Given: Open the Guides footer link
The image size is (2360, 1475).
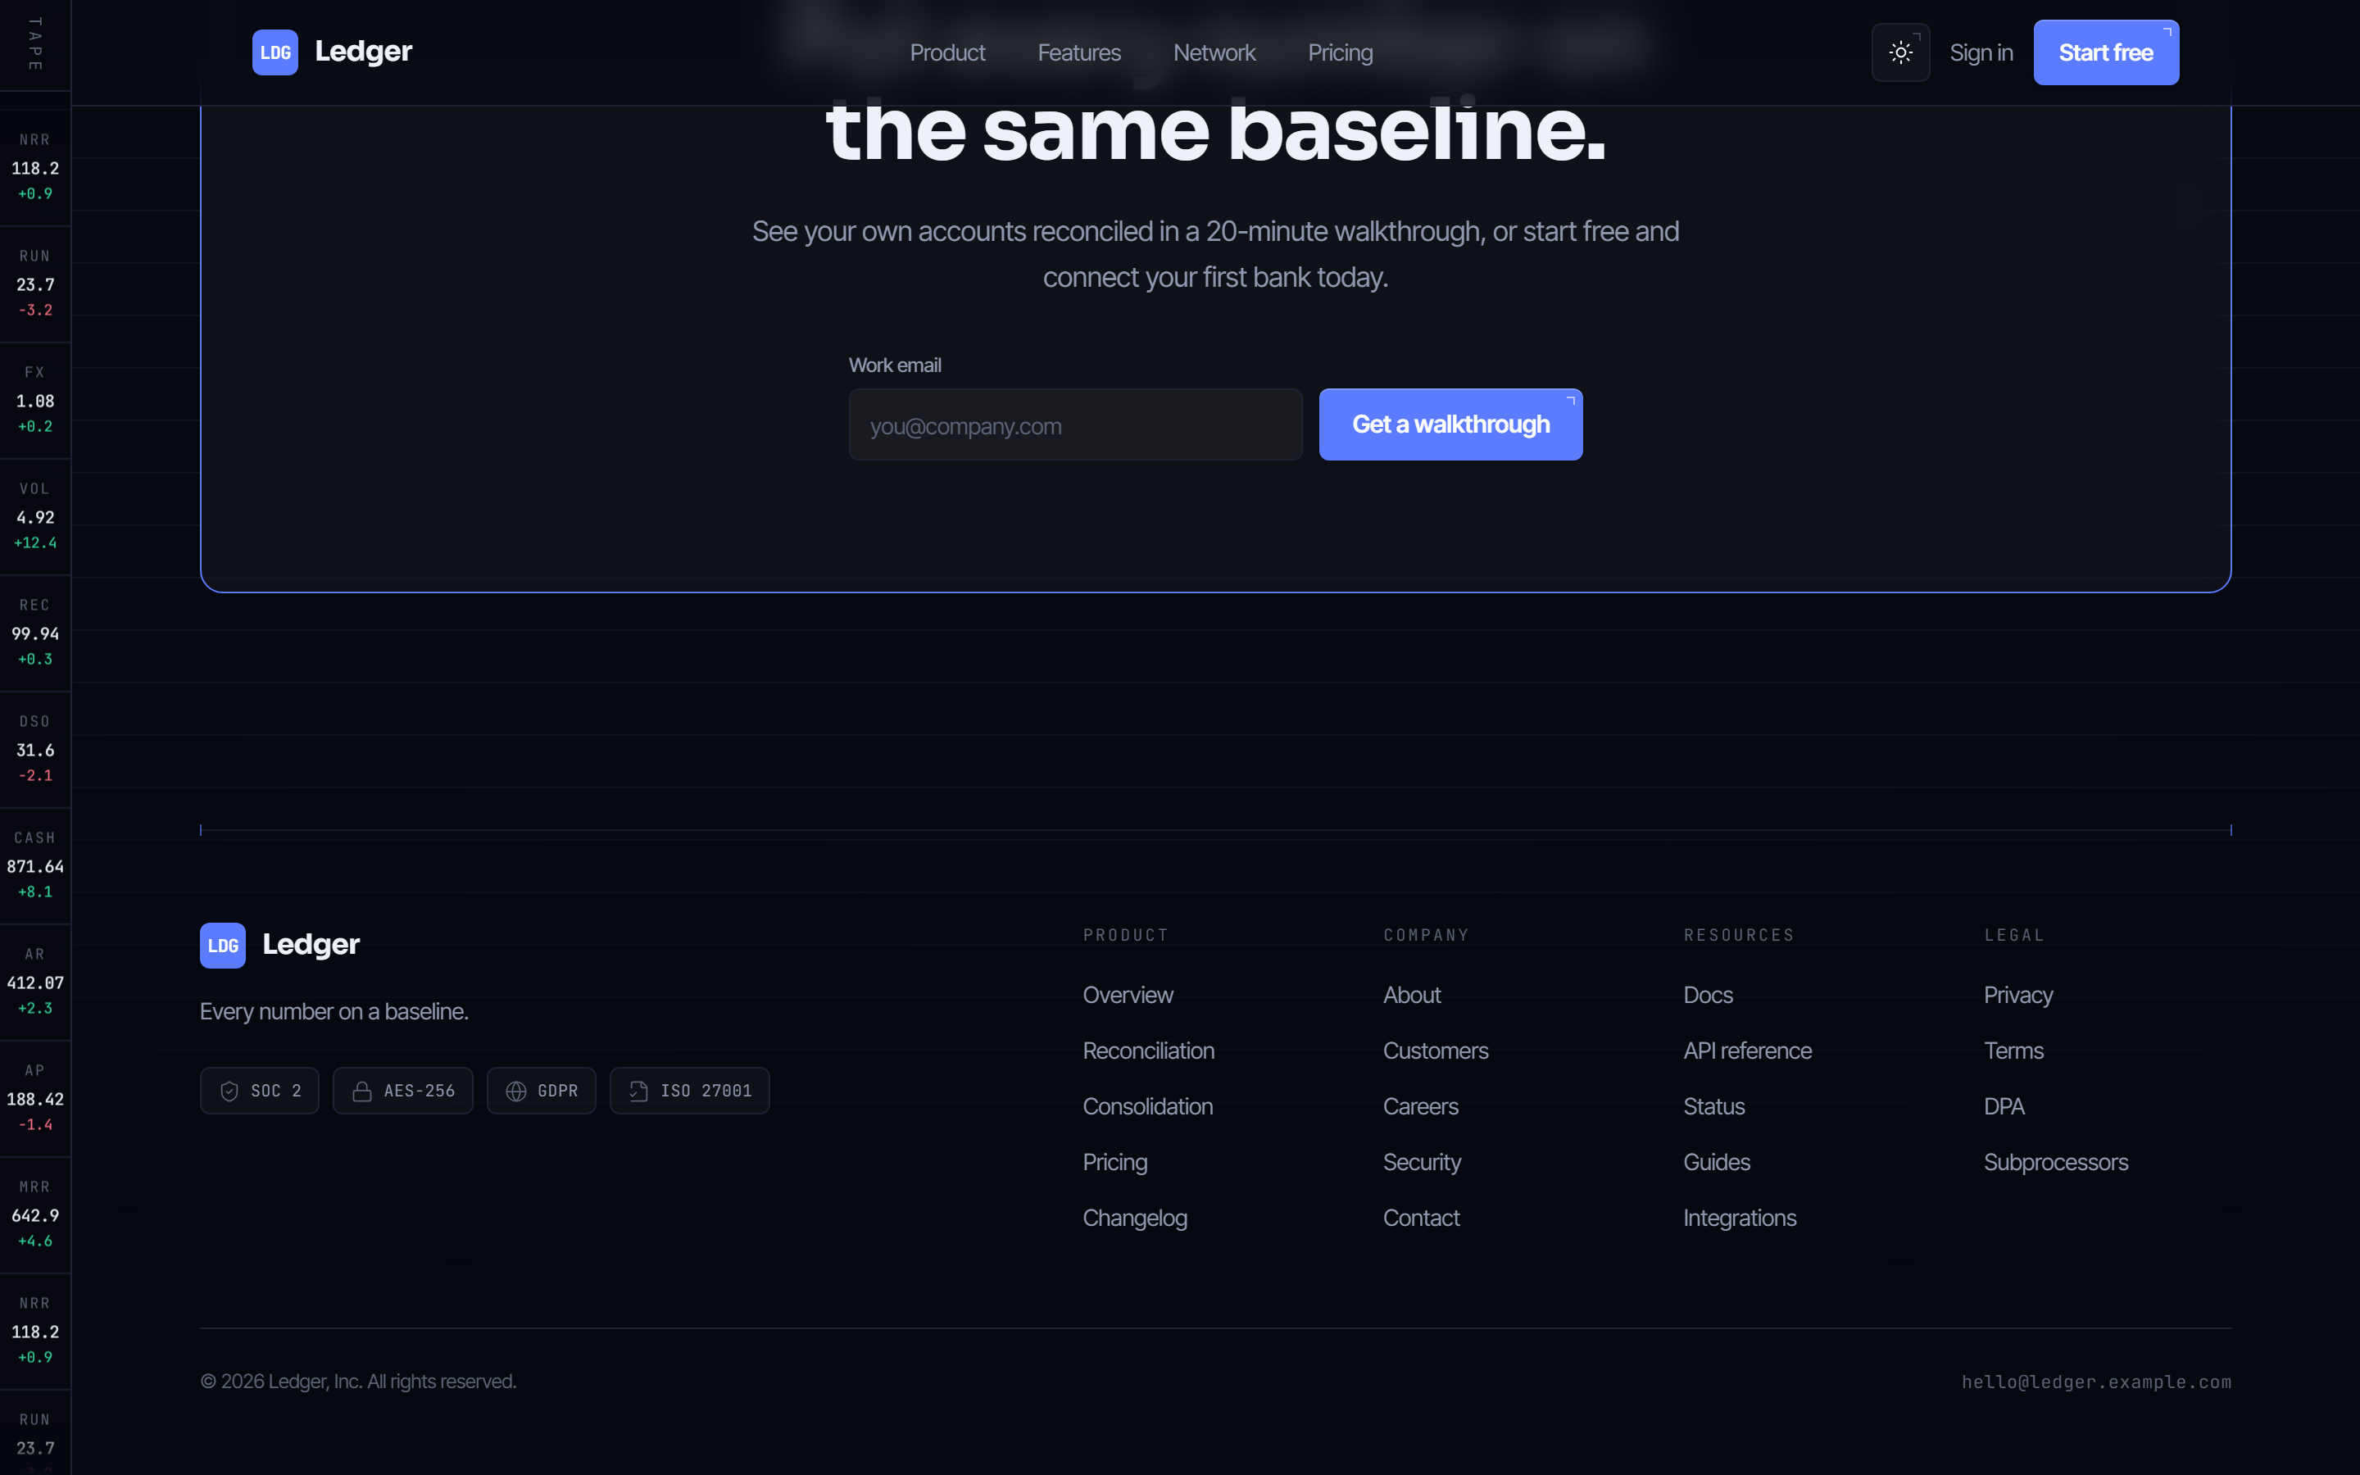Looking at the screenshot, I should [1717, 1162].
